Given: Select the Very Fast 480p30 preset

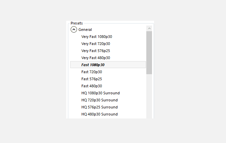Looking at the screenshot, I should tap(96, 58).
